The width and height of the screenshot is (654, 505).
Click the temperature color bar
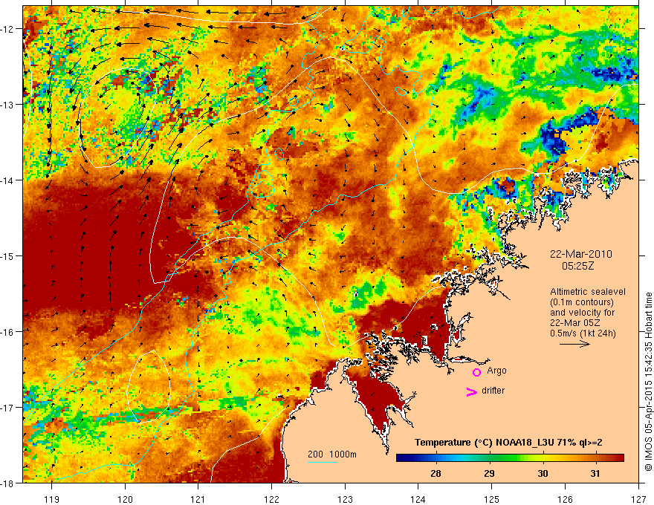click(x=510, y=458)
